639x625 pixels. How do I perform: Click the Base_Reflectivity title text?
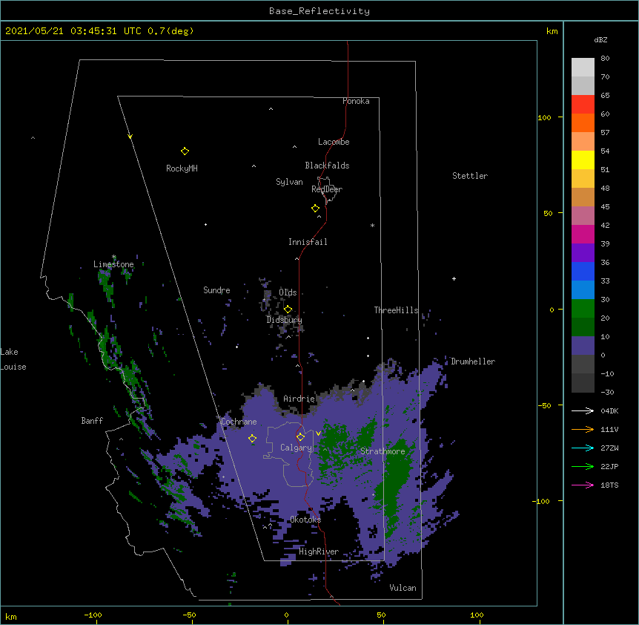click(319, 11)
